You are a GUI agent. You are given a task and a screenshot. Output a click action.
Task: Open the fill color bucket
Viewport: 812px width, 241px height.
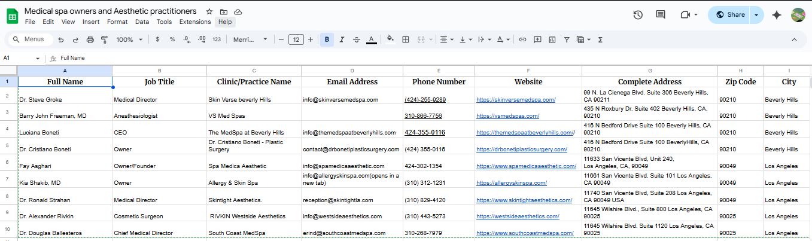click(x=391, y=39)
